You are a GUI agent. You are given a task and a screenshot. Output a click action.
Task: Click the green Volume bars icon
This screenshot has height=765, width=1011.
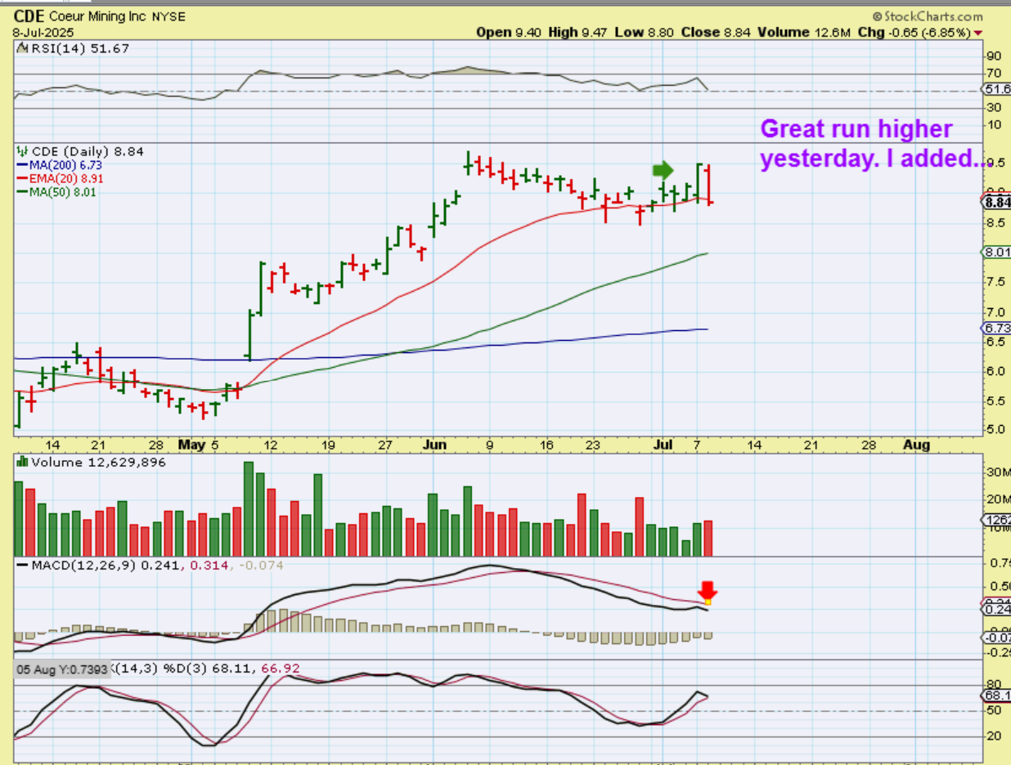pos(21,462)
